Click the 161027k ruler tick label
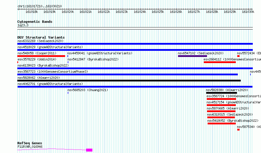The height and width of the screenshot is (153, 261). pyautogui.click(x=194, y=12)
